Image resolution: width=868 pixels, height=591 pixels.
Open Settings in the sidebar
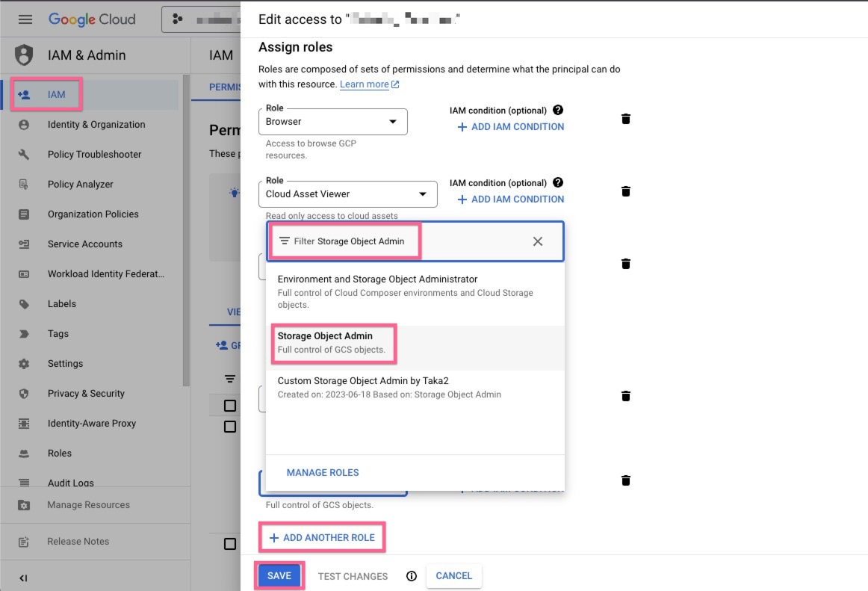click(x=65, y=364)
